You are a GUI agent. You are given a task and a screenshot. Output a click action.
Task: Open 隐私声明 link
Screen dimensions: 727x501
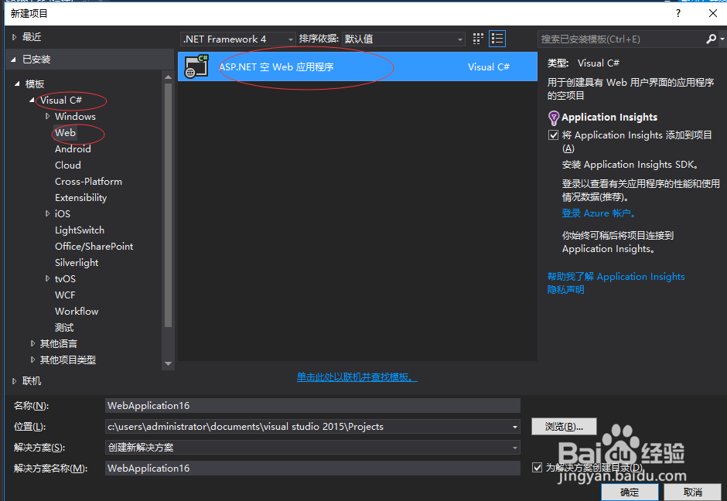pyautogui.click(x=565, y=290)
